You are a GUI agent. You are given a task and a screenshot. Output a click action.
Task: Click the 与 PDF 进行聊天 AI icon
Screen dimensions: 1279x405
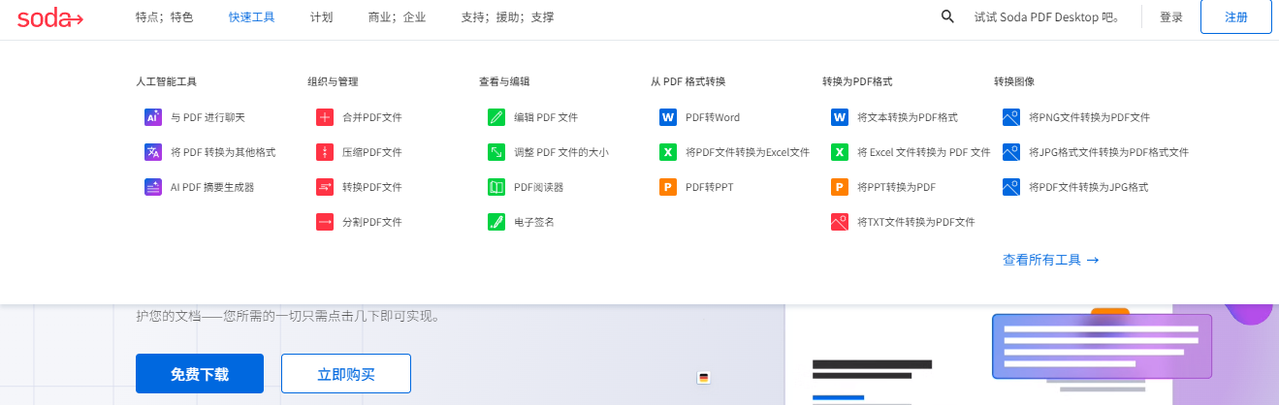click(x=152, y=117)
